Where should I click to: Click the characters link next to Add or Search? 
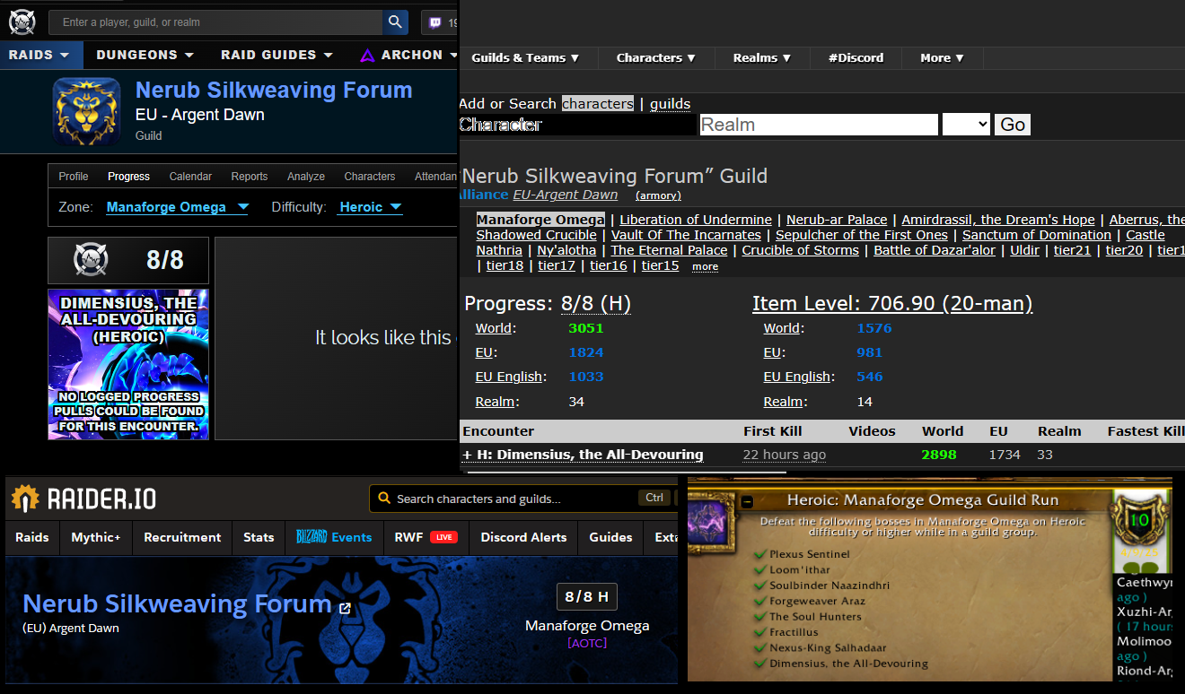coord(598,104)
